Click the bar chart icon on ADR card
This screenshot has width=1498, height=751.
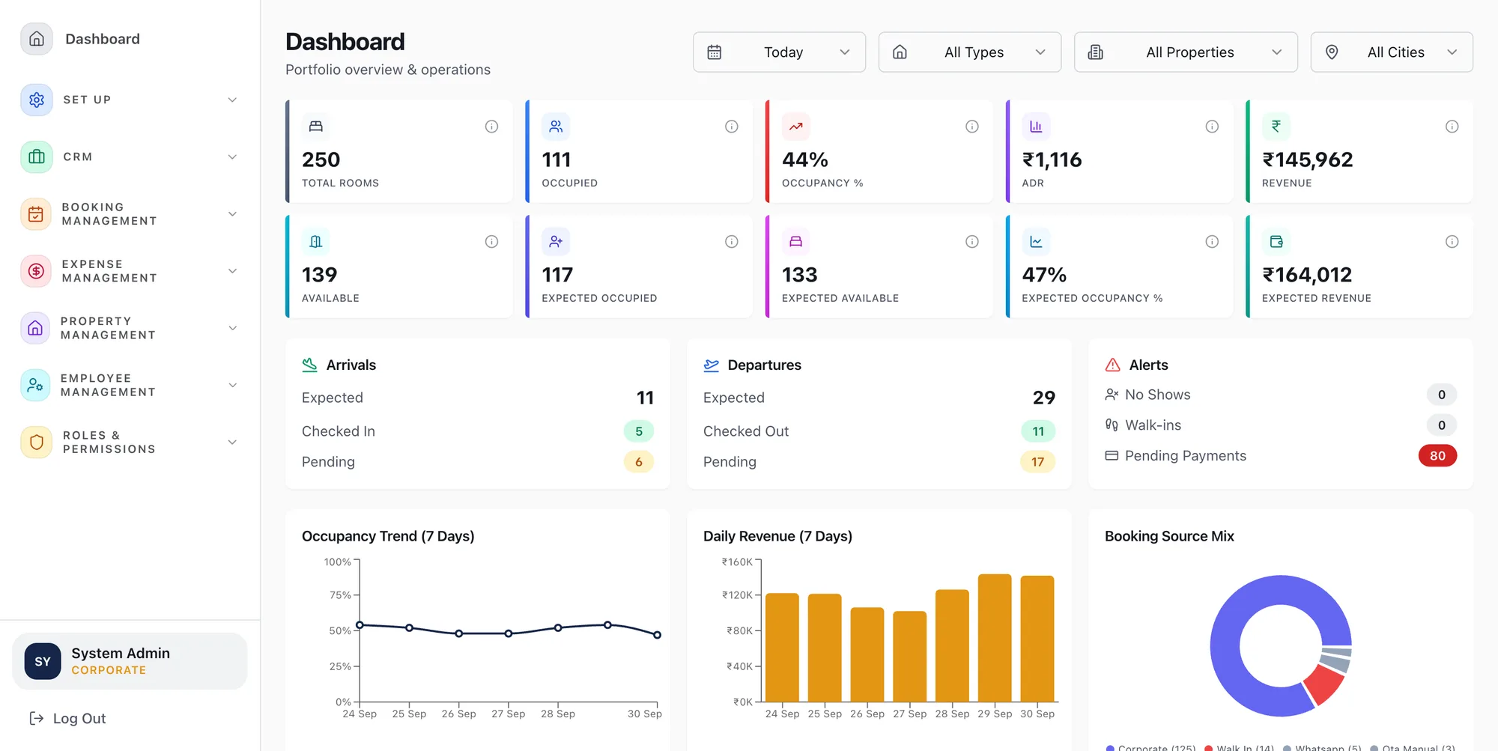pyautogui.click(x=1036, y=127)
